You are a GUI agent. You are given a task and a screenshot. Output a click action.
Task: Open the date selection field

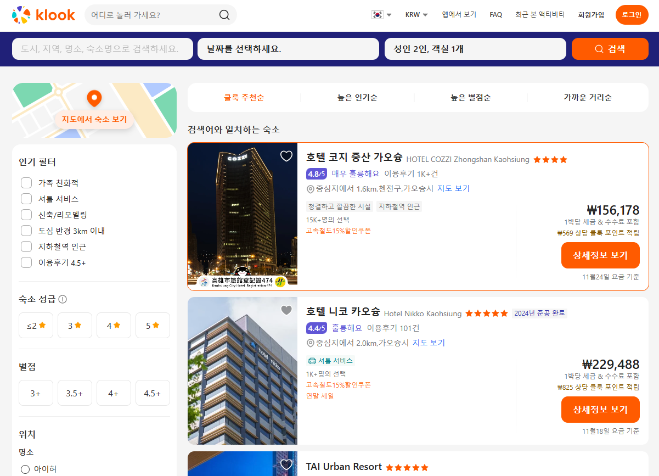point(288,49)
